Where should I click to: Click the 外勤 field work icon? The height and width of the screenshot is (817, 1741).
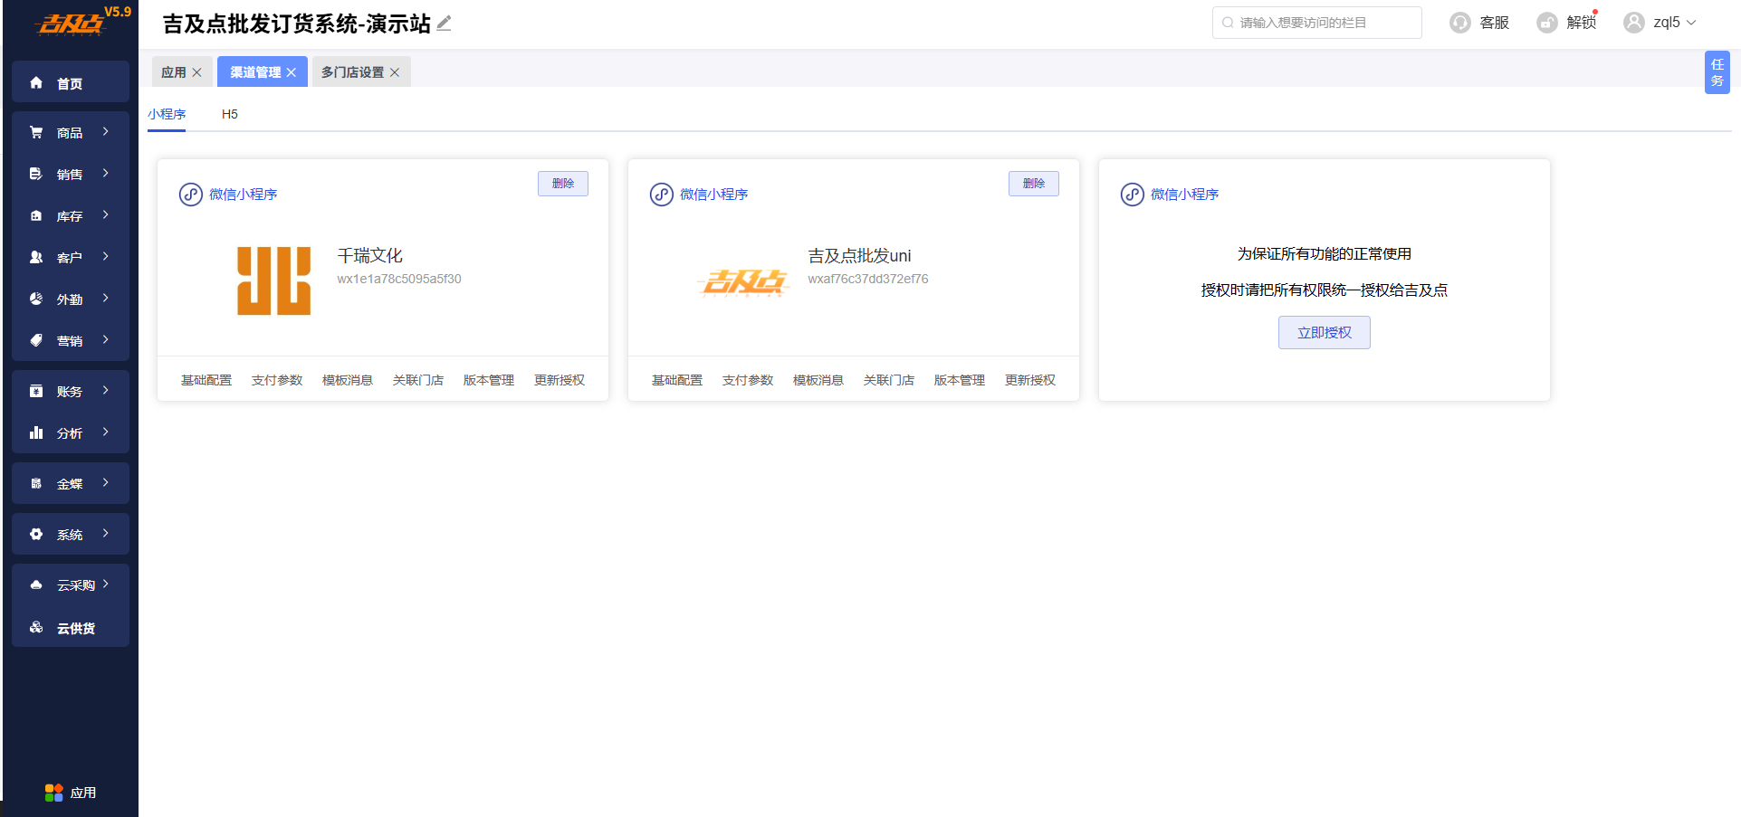click(x=36, y=299)
